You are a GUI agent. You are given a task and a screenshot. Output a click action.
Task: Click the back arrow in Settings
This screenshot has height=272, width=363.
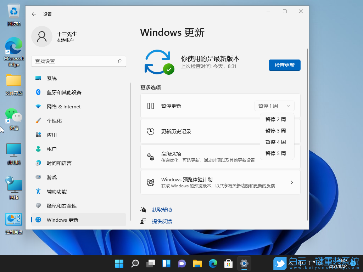point(34,14)
